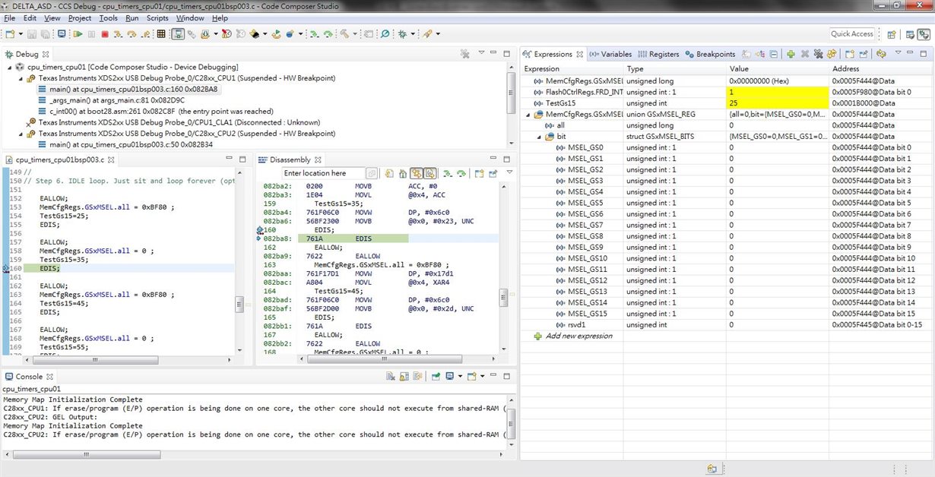Collapse the cpu_timers_cpu01 debug session tree

pyautogui.click(x=9, y=68)
